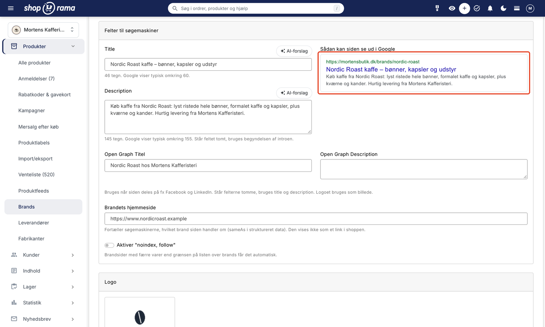Click the Kunder people icon
The width and height of the screenshot is (545, 327).
click(14, 255)
